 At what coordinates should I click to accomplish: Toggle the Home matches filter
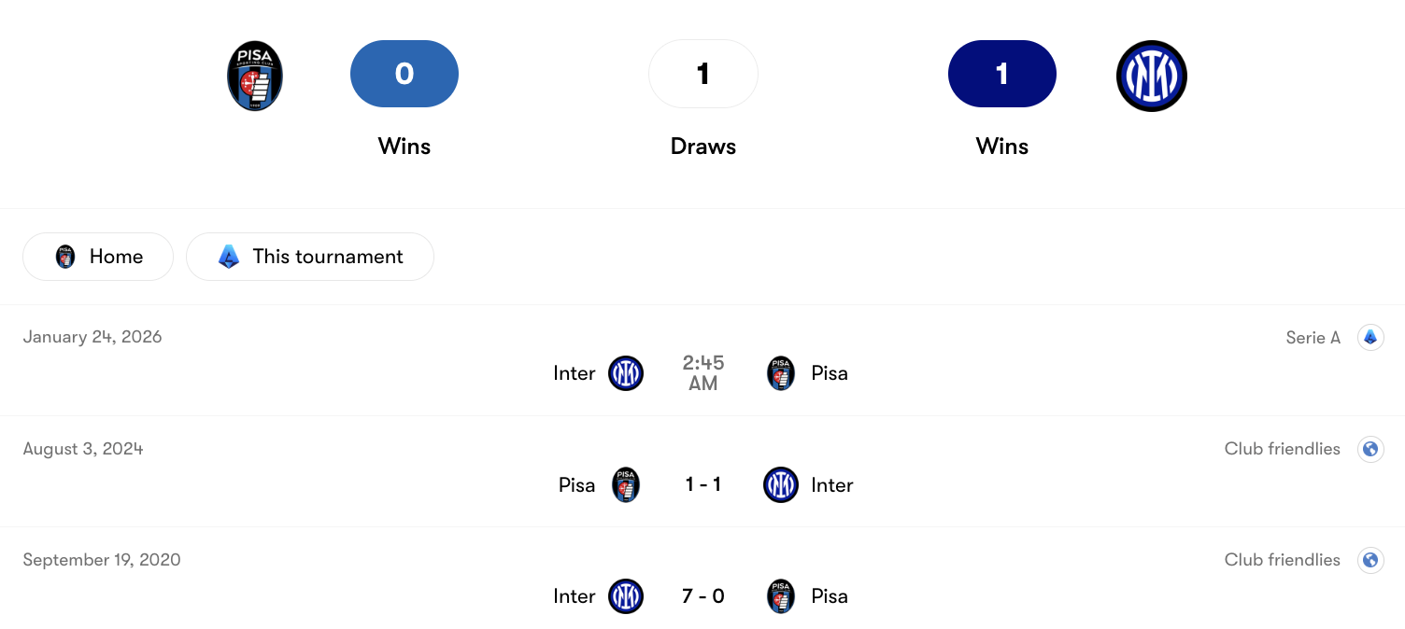[97, 256]
